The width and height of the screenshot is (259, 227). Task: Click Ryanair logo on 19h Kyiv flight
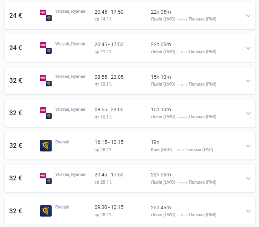tap(46, 145)
